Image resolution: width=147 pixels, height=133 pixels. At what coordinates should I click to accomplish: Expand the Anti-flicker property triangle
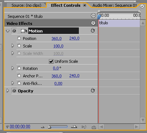[x=13, y=83]
